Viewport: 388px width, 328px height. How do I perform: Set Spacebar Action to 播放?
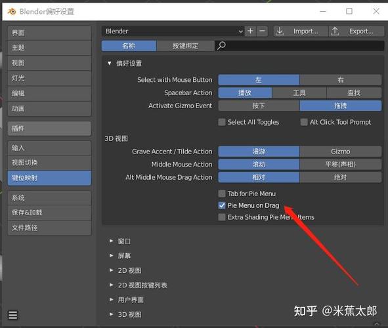(245, 92)
